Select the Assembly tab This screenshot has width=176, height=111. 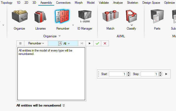(46, 3)
